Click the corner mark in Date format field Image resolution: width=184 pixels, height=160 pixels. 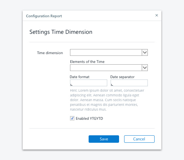click(x=71, y=85)
